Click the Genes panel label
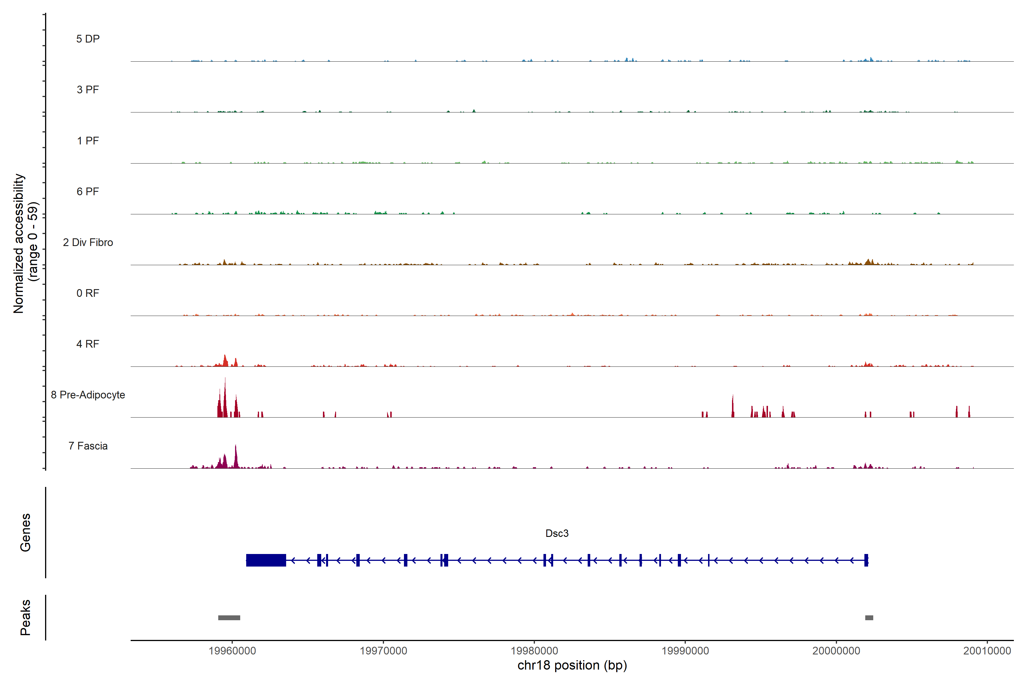This screenshot has width=1027, height=685. point(25,532)
